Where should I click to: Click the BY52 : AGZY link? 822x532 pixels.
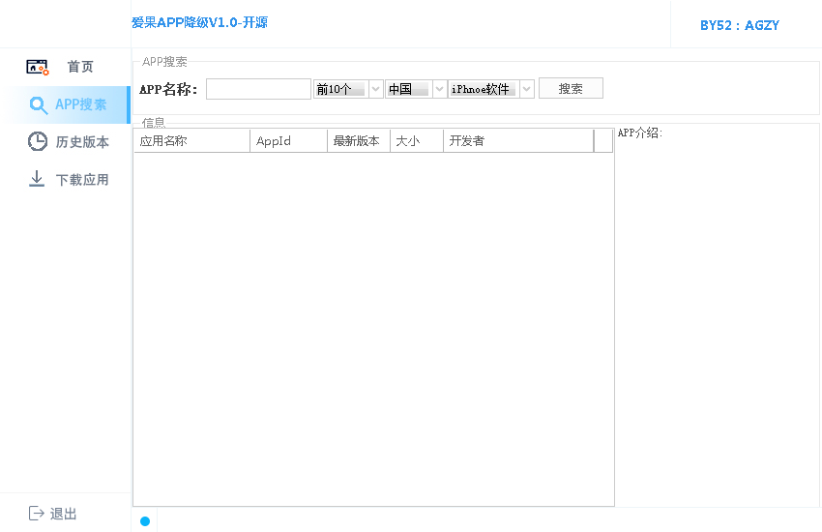click(x=740, y=25)
